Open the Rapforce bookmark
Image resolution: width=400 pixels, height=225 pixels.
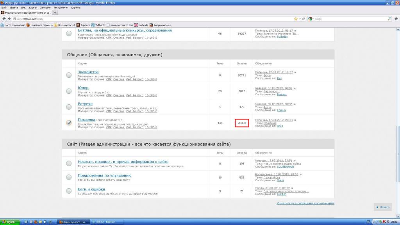84,25
